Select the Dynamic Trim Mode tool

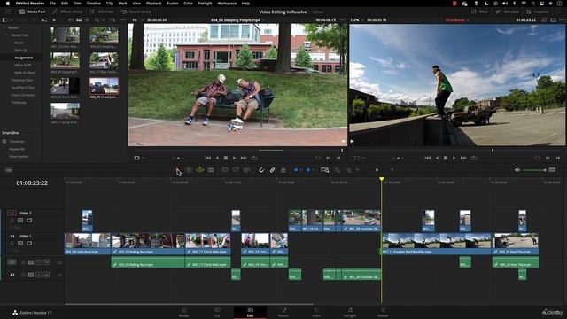tap(199, 170)
